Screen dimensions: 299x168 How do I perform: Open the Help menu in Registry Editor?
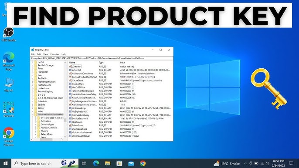64,54
